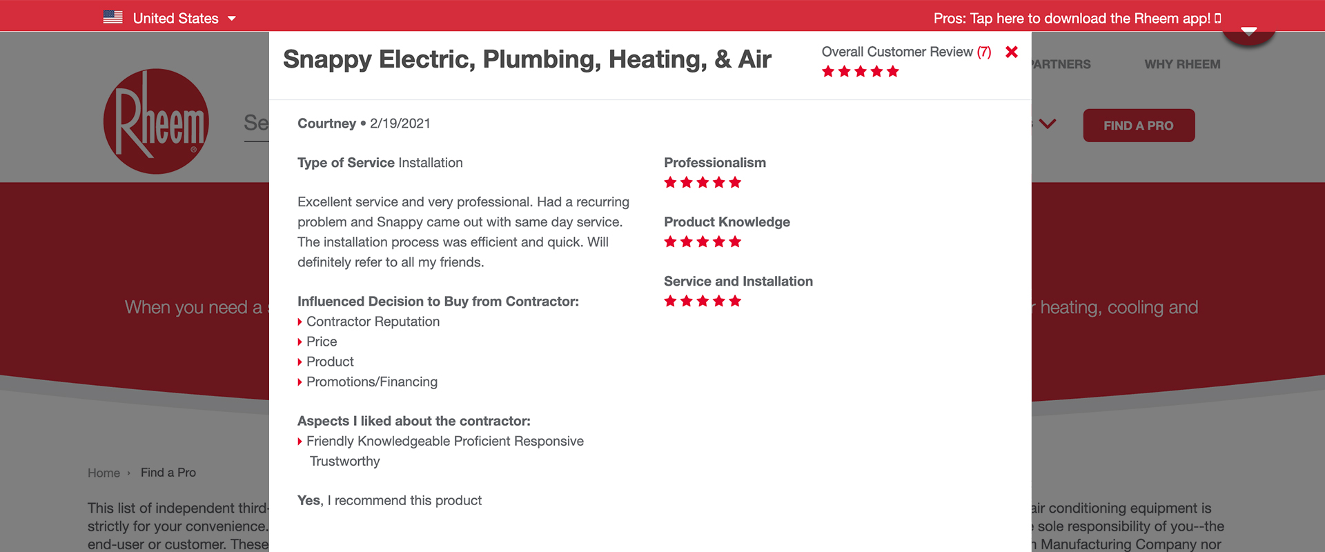Click the search field behind the popup

coord(255,124)
